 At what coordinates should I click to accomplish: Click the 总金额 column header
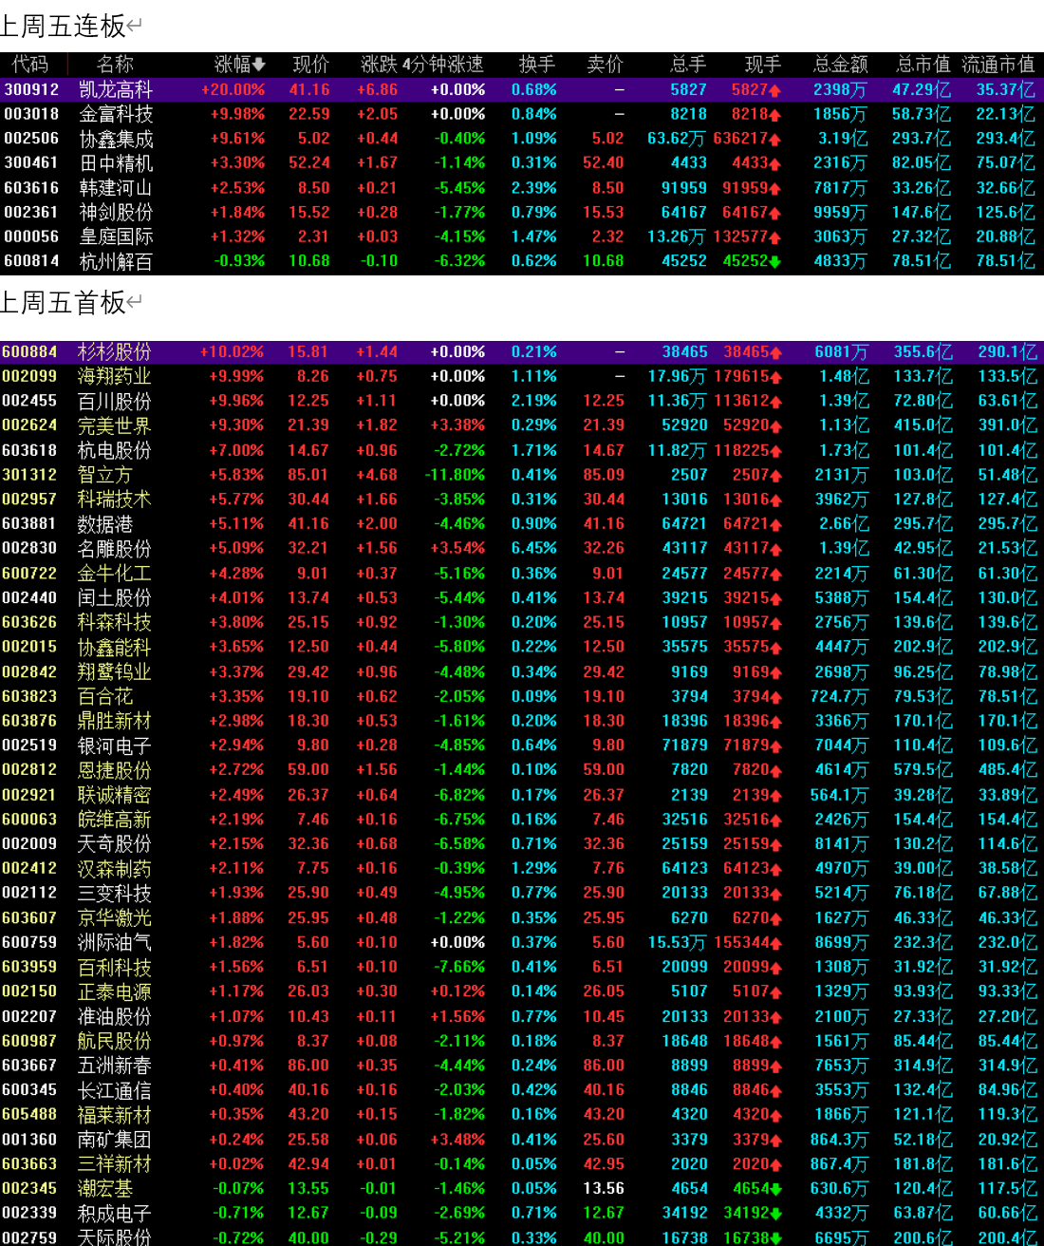click(x=840, y=65)
